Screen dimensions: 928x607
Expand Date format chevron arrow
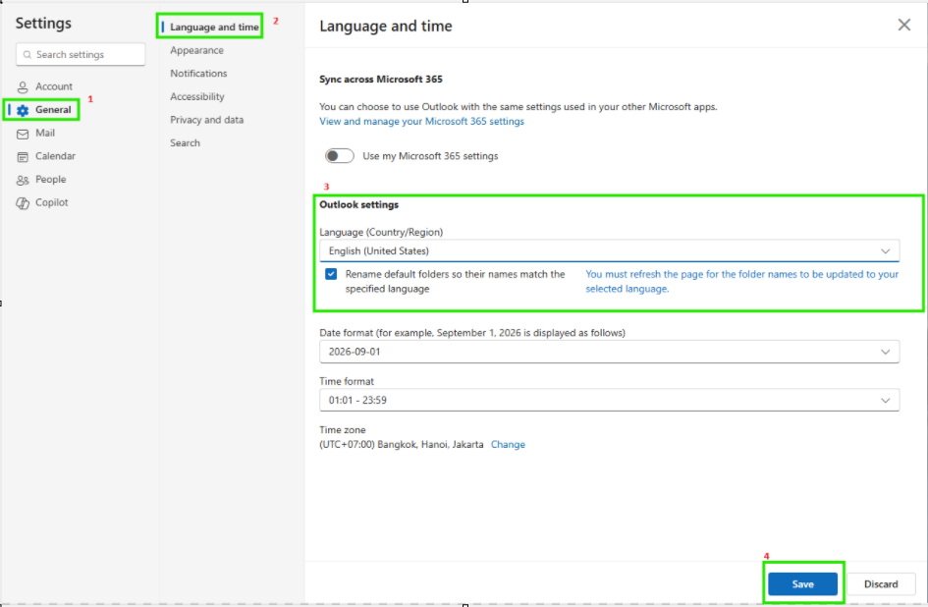pyautogui.click(x=885, y=352)
